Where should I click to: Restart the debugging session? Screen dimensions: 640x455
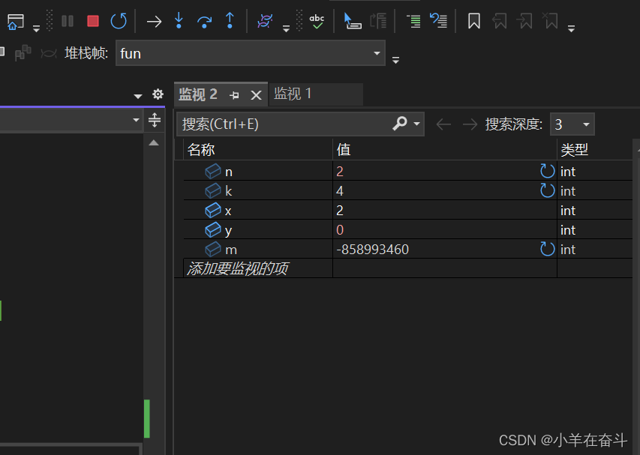coord(119,21)
